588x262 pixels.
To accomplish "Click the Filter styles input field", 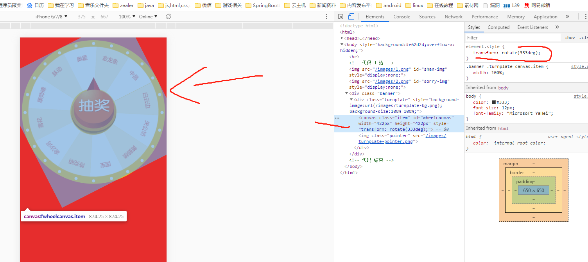I will [513, 38].
